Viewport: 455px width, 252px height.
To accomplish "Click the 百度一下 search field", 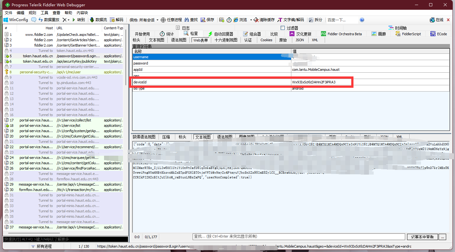I will (342, 20).
